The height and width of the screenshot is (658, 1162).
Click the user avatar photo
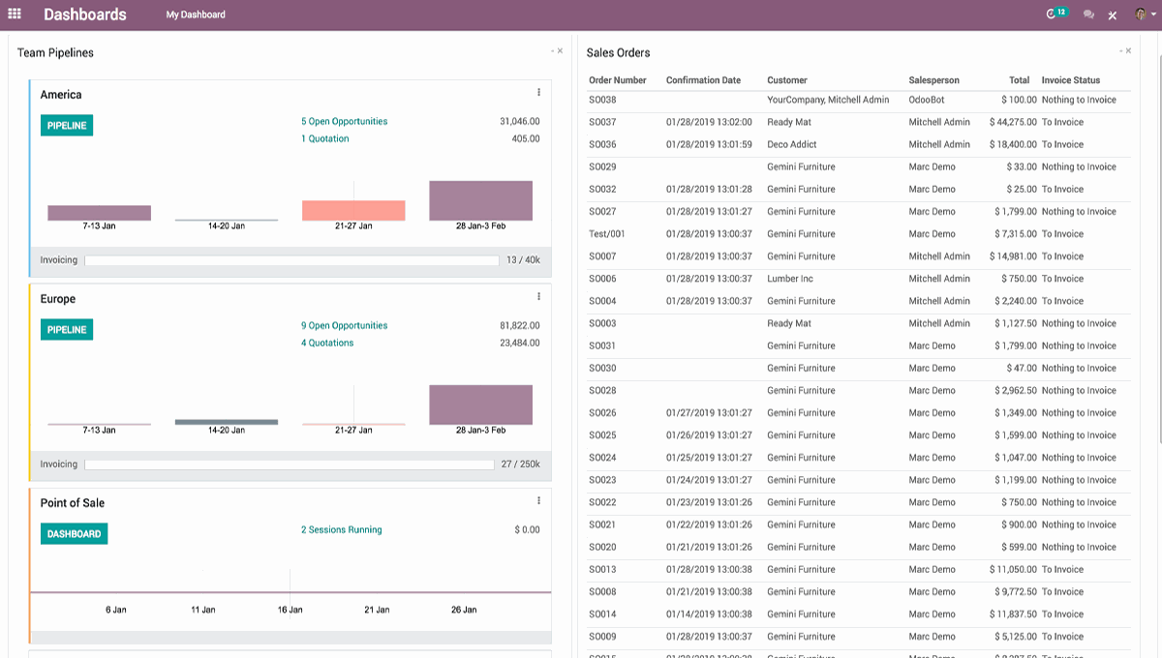1141,14
